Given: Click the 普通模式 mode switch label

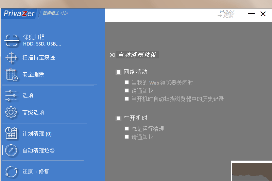Looking at the screenshot, I should coord(51,13).
